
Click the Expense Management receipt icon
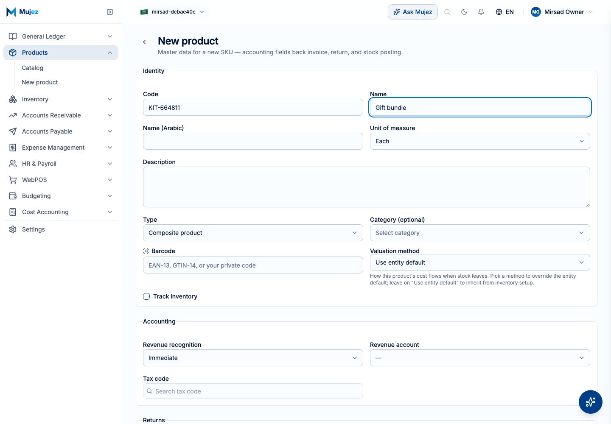(13, 148)
